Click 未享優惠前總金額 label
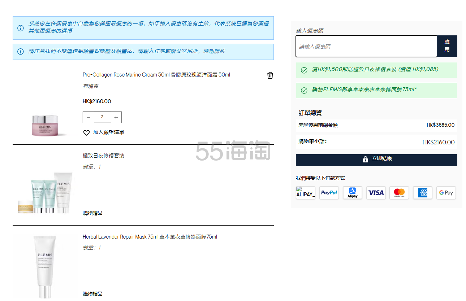Viewport: 466px width, 301px height. pos(318,125)
